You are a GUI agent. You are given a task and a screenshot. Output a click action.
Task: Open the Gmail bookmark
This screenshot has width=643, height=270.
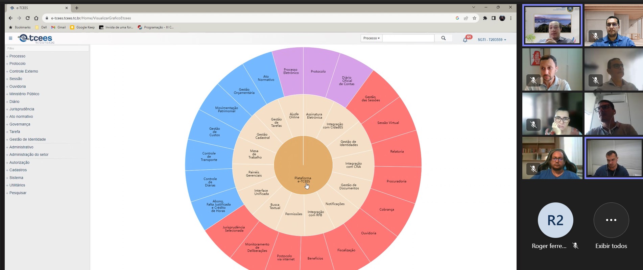point(58,27)
